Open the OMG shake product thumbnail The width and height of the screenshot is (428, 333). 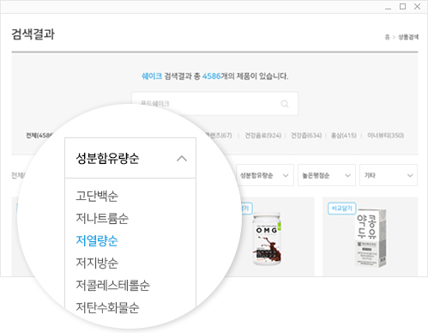[x=267, y=239]
